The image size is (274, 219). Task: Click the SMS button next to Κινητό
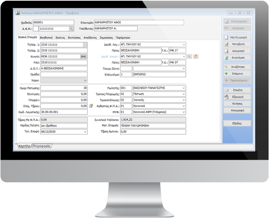(x=84, y=56)
